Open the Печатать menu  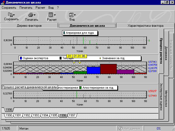[26, 8]
